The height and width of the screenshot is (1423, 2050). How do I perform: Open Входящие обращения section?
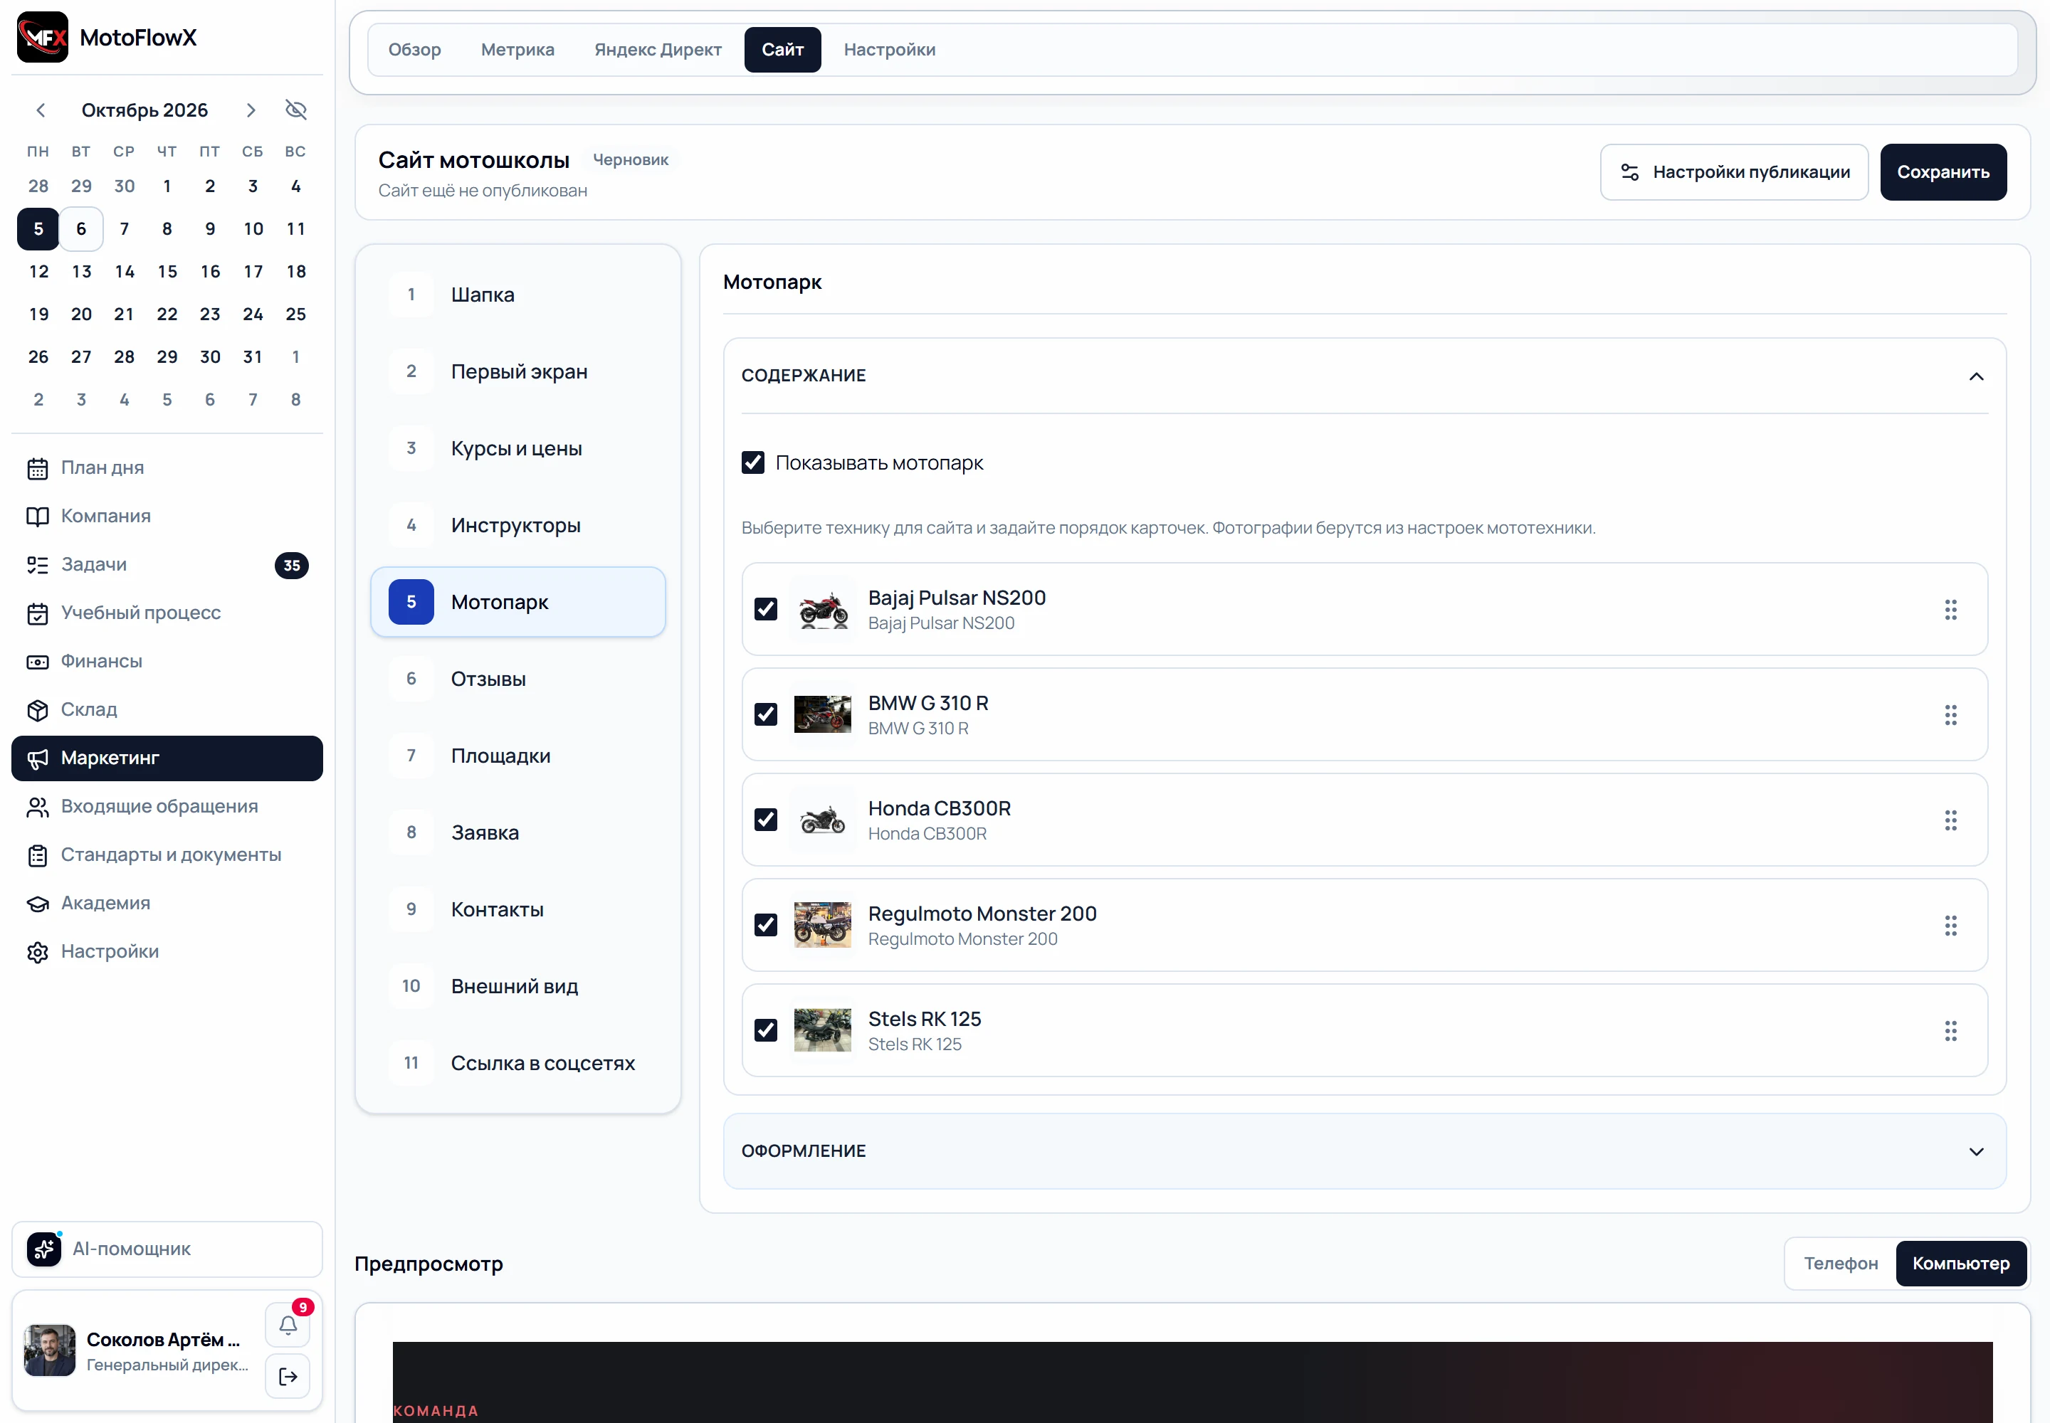(x=167, y=806)
